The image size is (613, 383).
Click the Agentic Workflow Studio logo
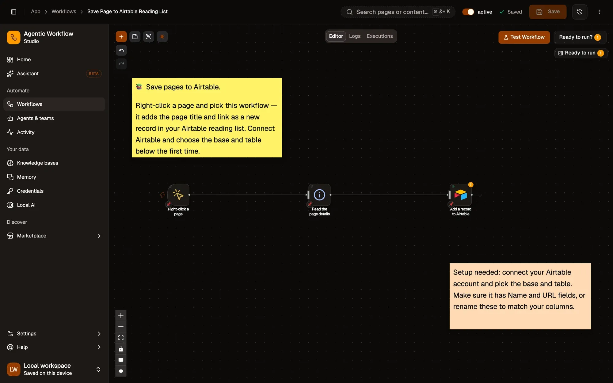[13, 37]
